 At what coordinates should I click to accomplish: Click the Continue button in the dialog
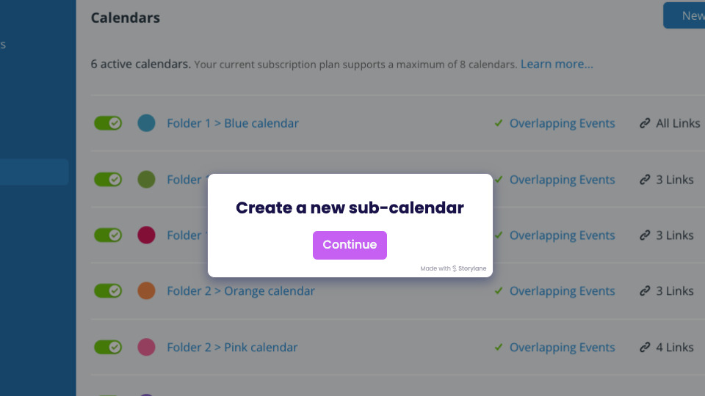(x=350, y=245)
